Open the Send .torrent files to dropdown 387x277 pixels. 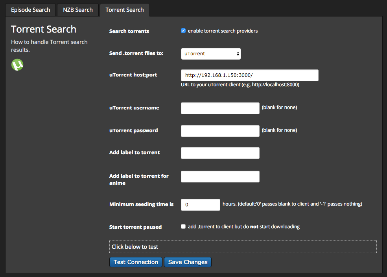click(x=211, y=54)
